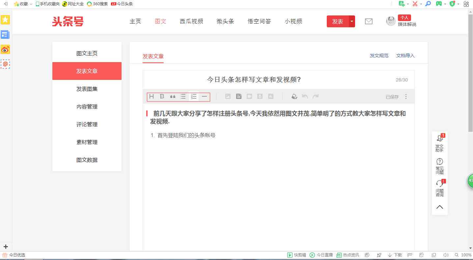Open 图文数据 in the sidebar
Image resolution: width=473 pixels, height=260 pixels.
click(x=87, y=160)
